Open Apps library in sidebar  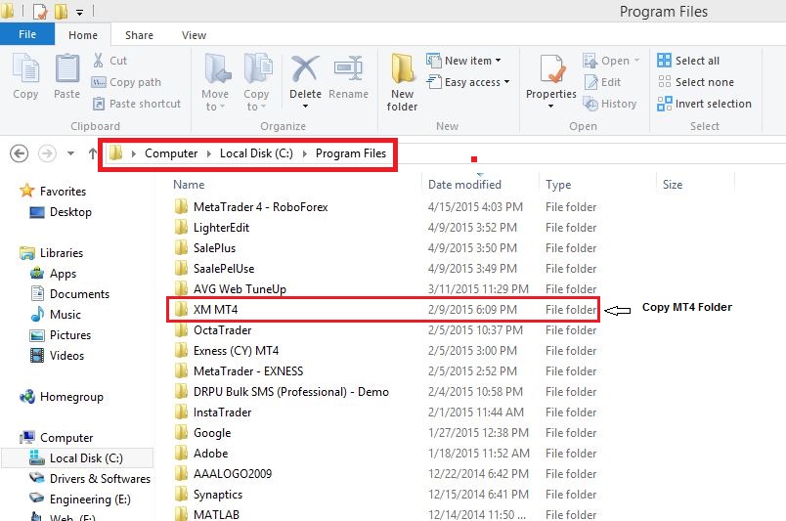53,274
